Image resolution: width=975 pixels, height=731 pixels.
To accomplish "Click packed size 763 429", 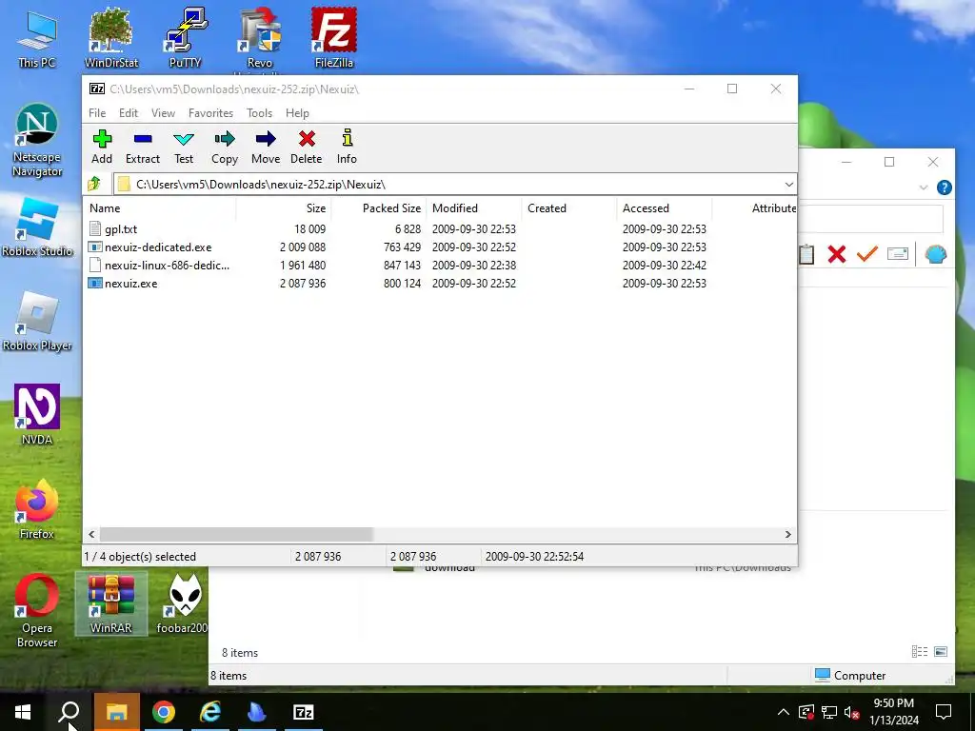I will pos(402,247).
